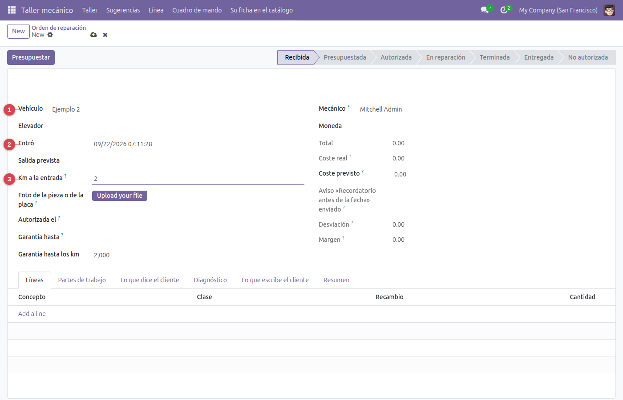This screenshot has width=623, height=400.
Task: Switch to the Lo que dice el cliente tab
Action: 150,280
